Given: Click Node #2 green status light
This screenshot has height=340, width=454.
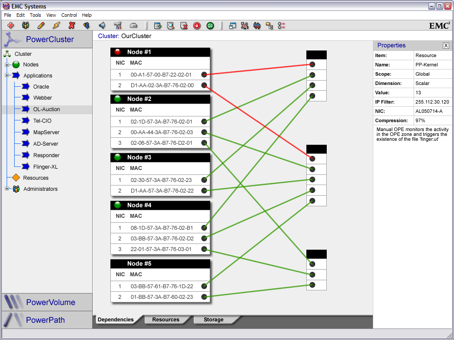Looking at the screenshot, I should point(117,99).
